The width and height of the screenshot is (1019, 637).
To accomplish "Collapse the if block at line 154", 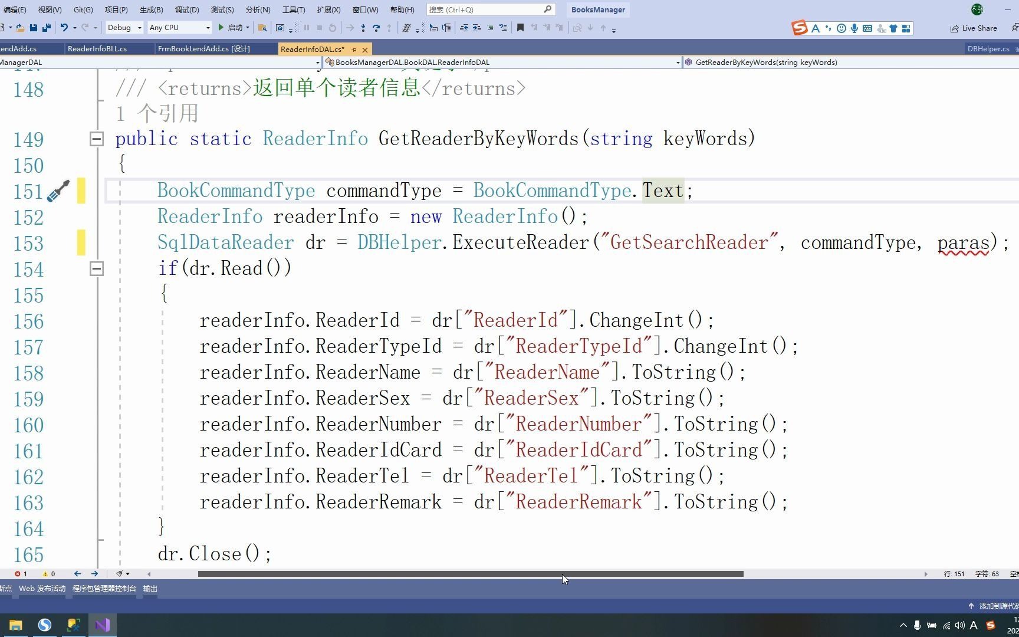I will click(97, 269).
